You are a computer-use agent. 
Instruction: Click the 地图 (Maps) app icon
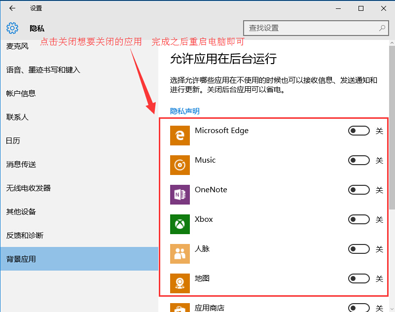180,283
